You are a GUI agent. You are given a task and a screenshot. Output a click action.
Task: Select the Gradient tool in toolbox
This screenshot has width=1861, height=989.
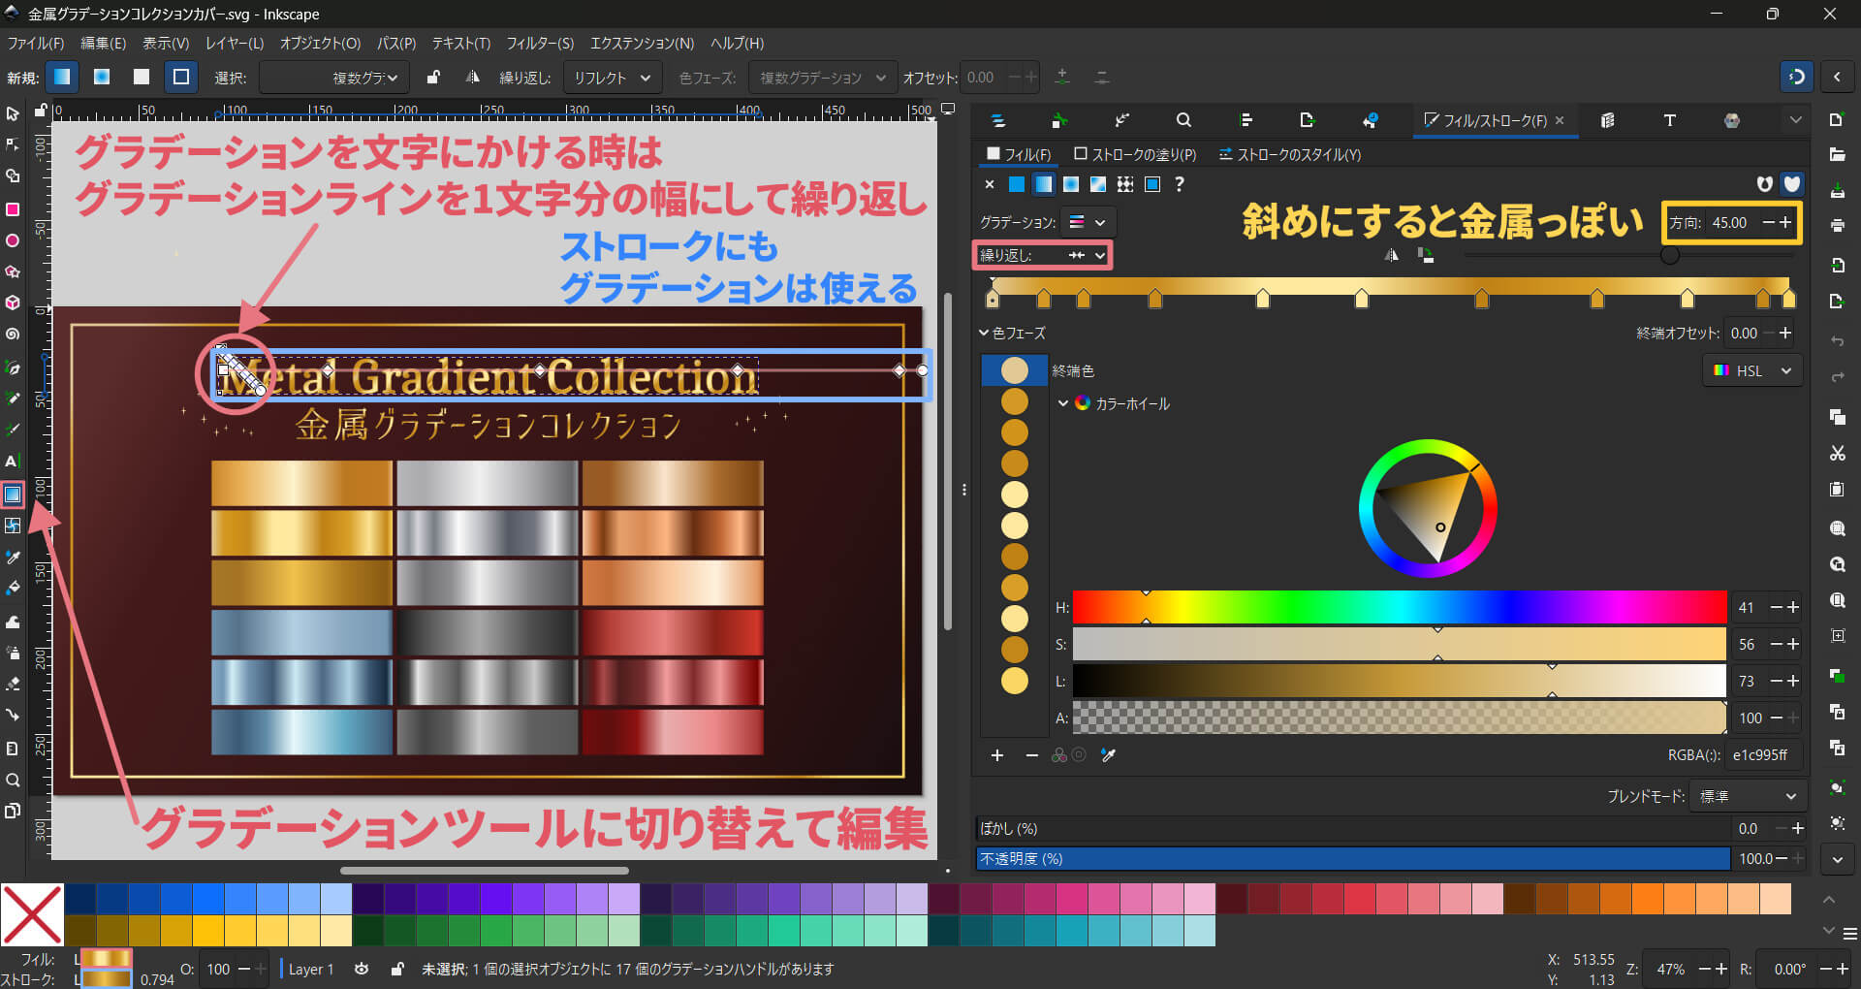(13, 494)
